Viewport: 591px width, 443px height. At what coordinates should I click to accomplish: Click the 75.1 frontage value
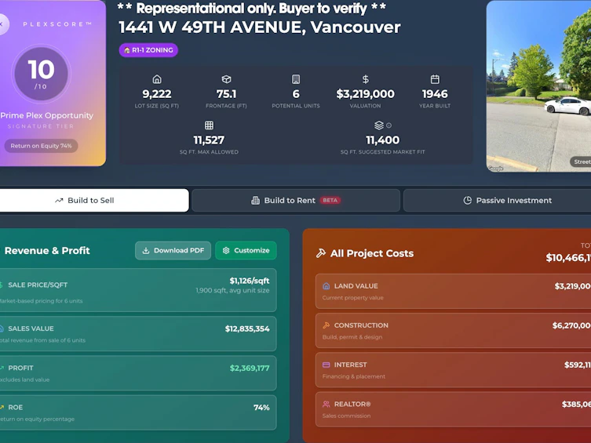[226, 94]
